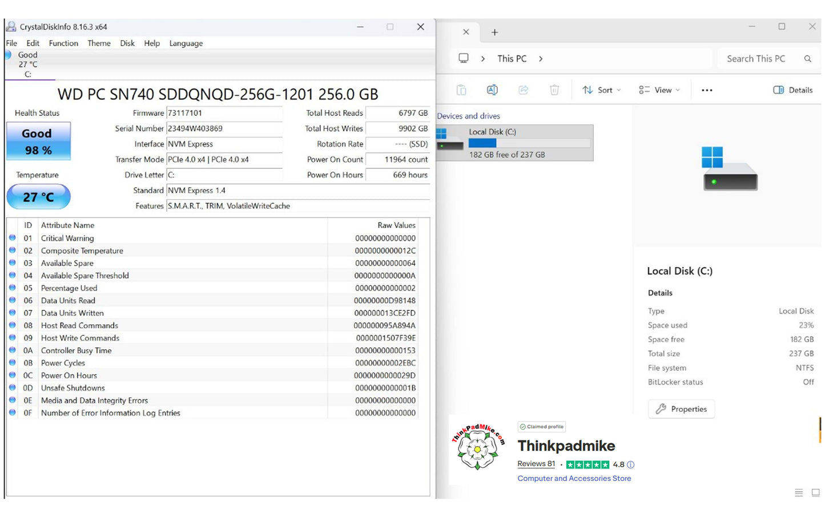Switch to large thumbnails view icon at bottom
Viewport: 825px width, 518px height.
pos(815,492)
